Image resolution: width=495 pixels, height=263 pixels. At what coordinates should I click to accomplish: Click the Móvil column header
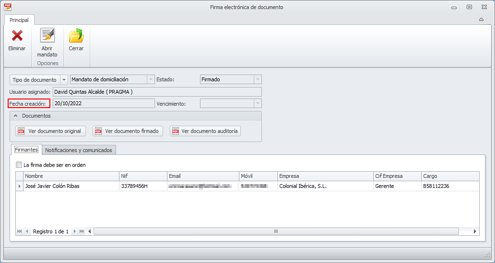coord(258,176)
